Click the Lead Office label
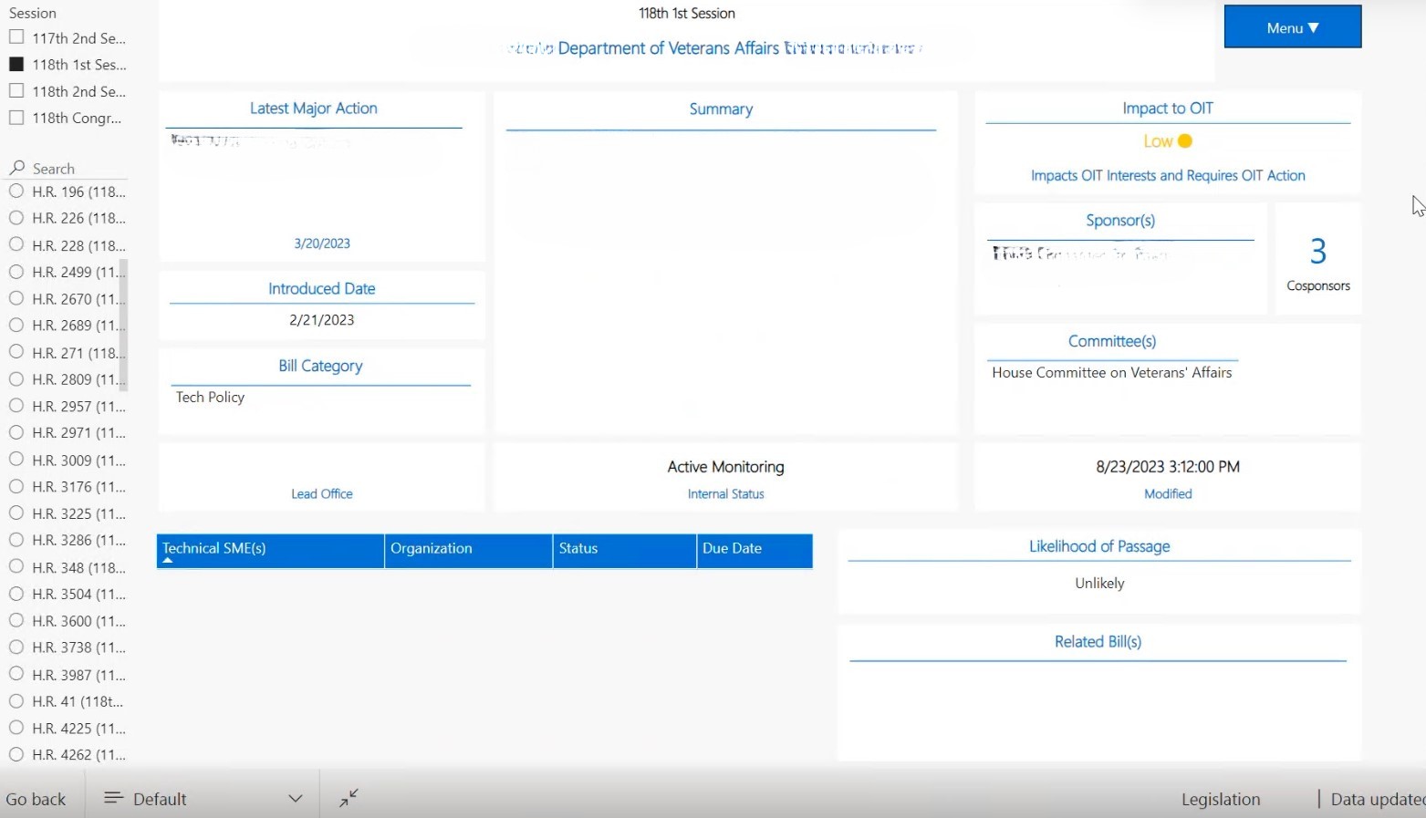1426x818 pixels. (321, 493)
